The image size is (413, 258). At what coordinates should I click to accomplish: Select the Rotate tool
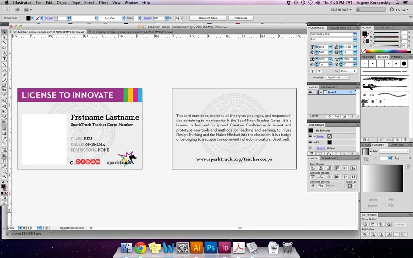coord(4,96)
